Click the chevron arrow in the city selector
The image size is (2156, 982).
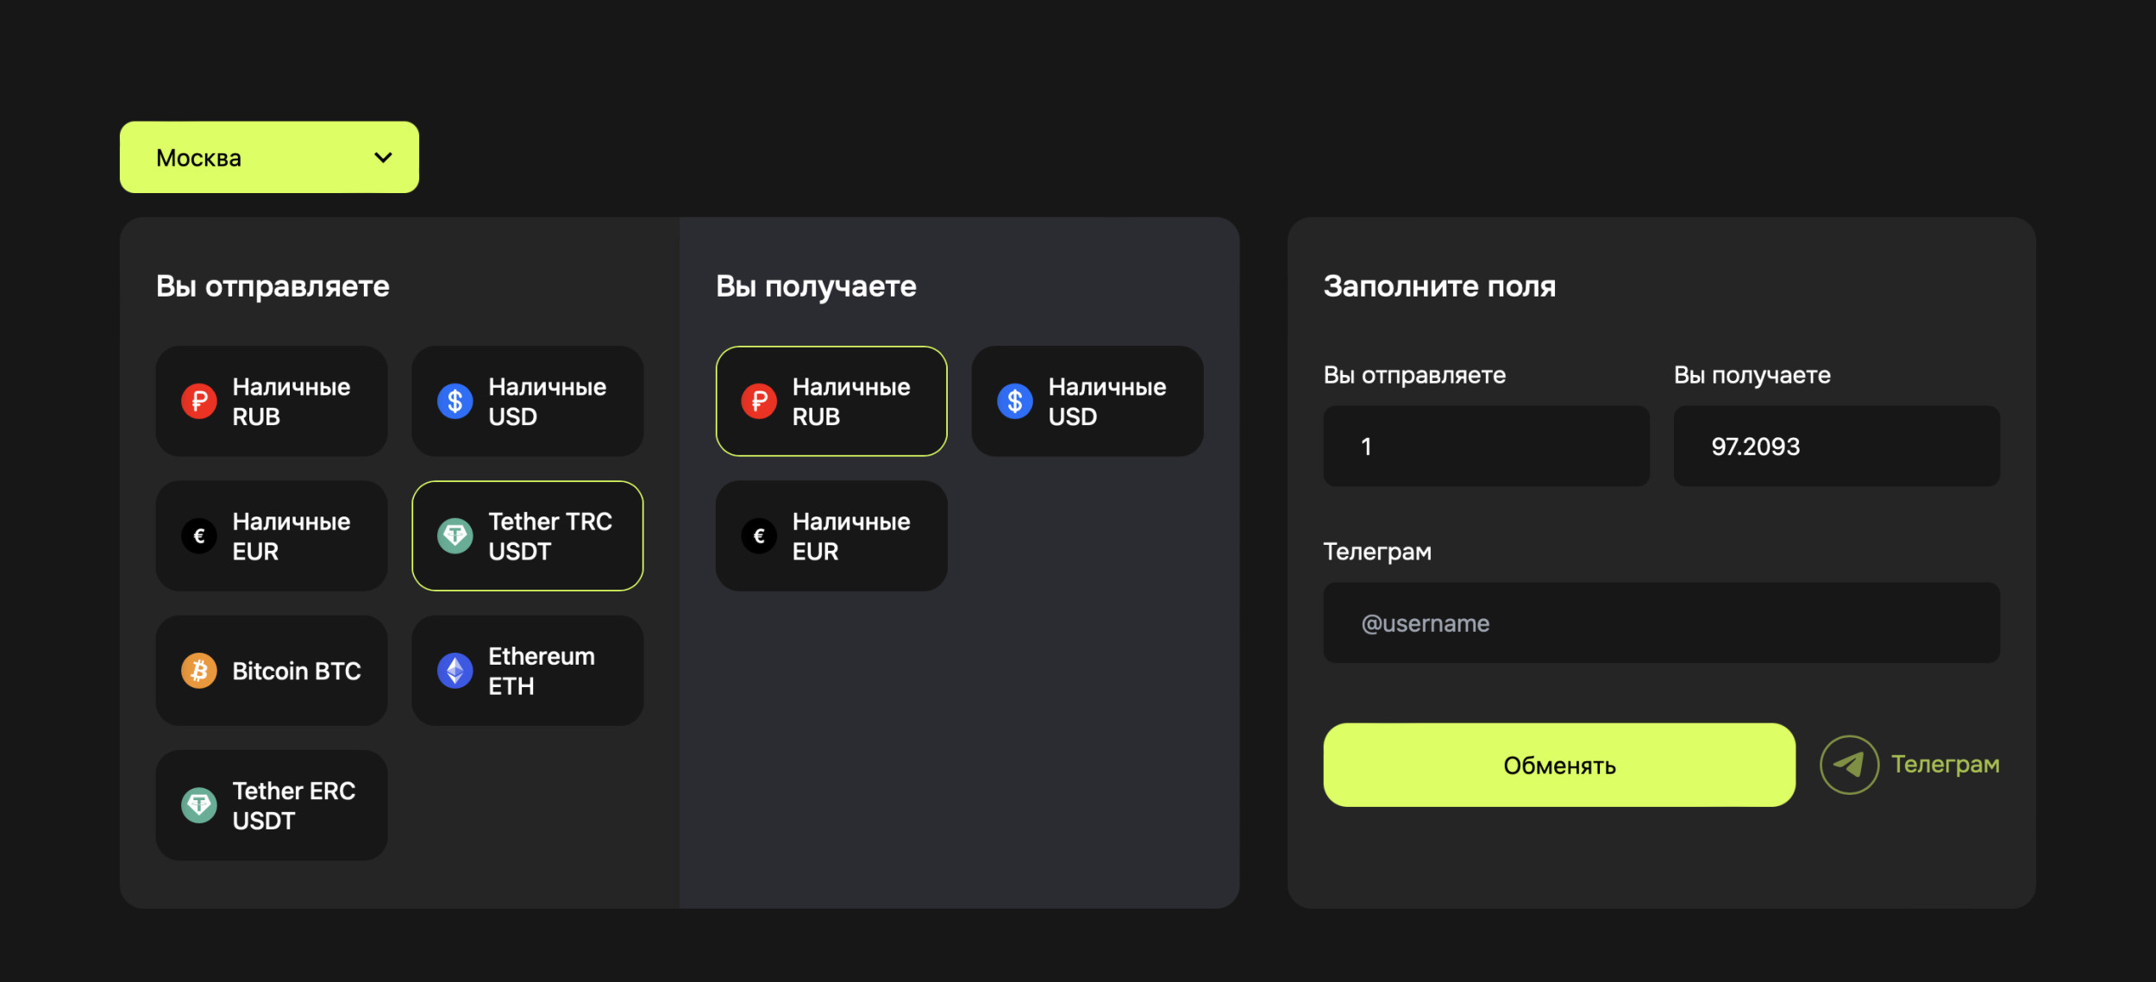coord(383,158)
